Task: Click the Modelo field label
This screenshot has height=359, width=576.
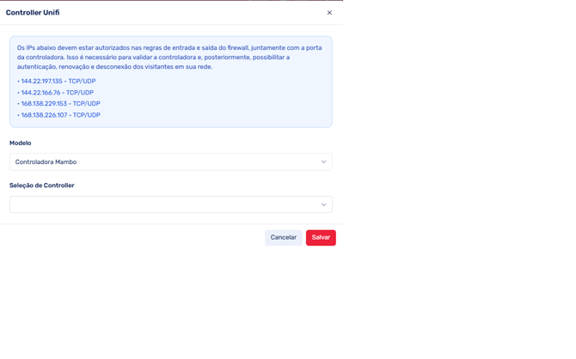Action: click(20, 143)
